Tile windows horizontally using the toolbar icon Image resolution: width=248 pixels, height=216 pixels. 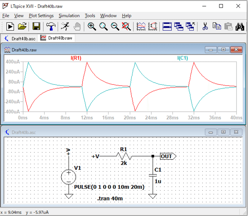(167, 27)
